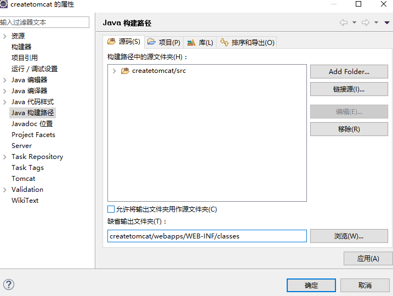Expand the Java 编译器 node
Viewport: 393px width, 296px height.
coord(5,91)
